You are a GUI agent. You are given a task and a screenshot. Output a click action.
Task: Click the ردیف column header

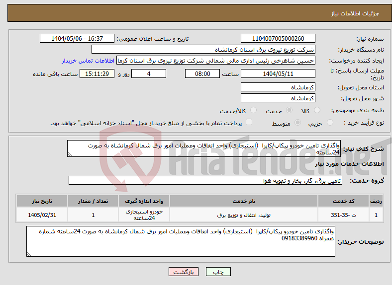pyautogui.click(x=376, y=201)
